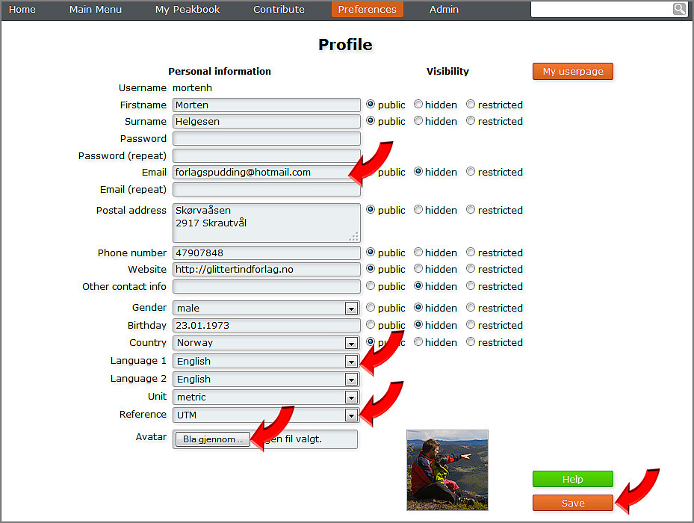Click into the Password field

click(x=266, y=139)
